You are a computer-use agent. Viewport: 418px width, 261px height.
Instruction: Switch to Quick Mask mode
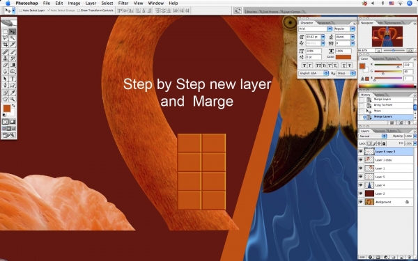pos(13,122)
